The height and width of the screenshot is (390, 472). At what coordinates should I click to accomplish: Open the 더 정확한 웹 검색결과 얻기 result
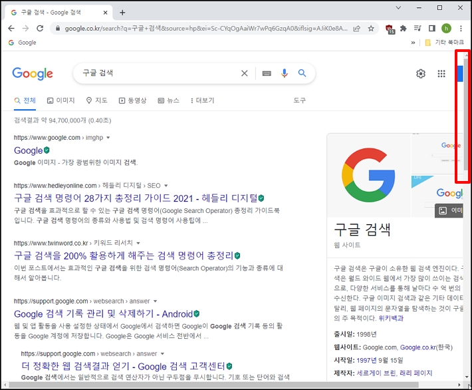click(x=124, y=366)
